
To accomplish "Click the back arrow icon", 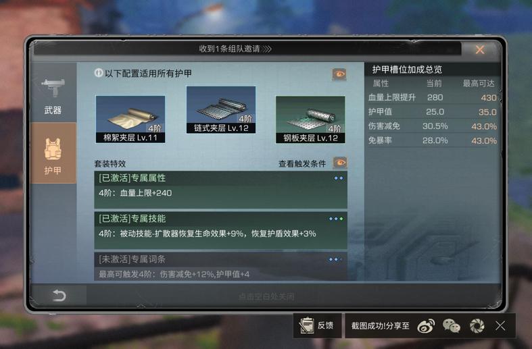I will (x=59, y=296).
